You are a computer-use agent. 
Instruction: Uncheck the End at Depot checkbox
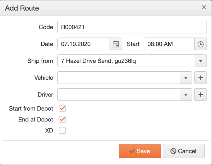pyautogui.click(x=62, y=119)
